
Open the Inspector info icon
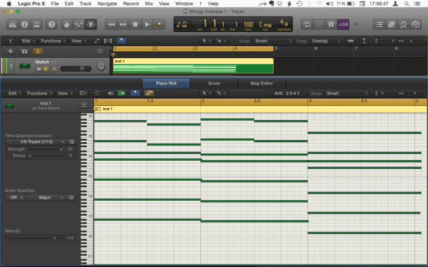click(x=24, y=24)
